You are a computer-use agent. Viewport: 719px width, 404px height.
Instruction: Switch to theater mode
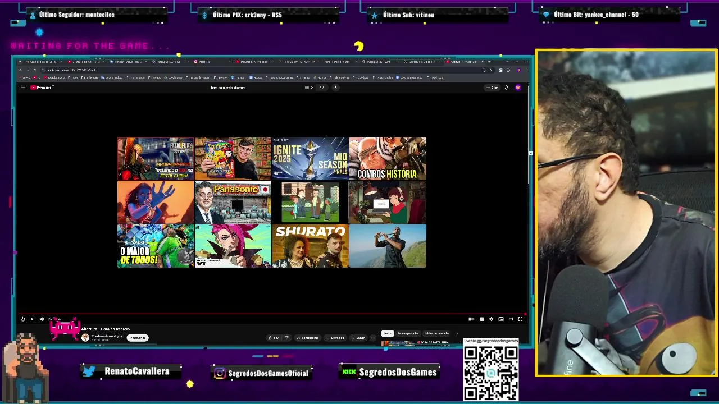point(511,319)
